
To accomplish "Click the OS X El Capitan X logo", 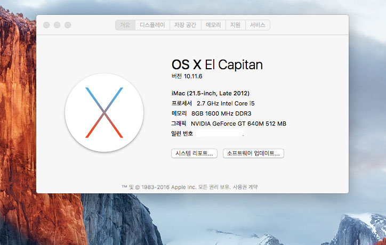I will point(104,112).
